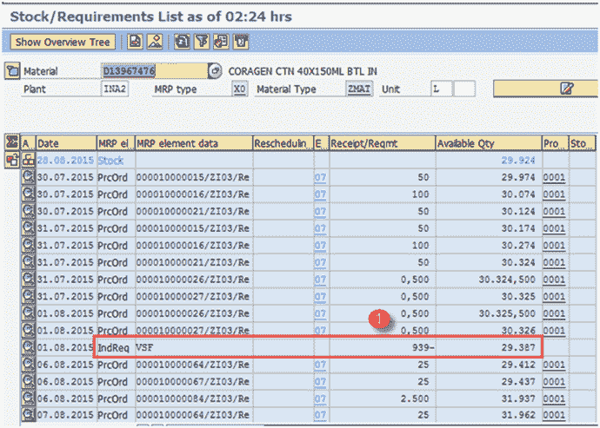Click available quantity 29.387
600x428 pixels.
click(518, 348)
